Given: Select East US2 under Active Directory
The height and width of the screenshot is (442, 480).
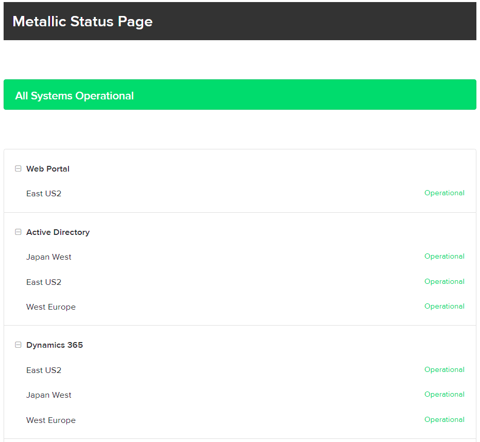Looking at the screenshot, I should click(x=44, y=282).
